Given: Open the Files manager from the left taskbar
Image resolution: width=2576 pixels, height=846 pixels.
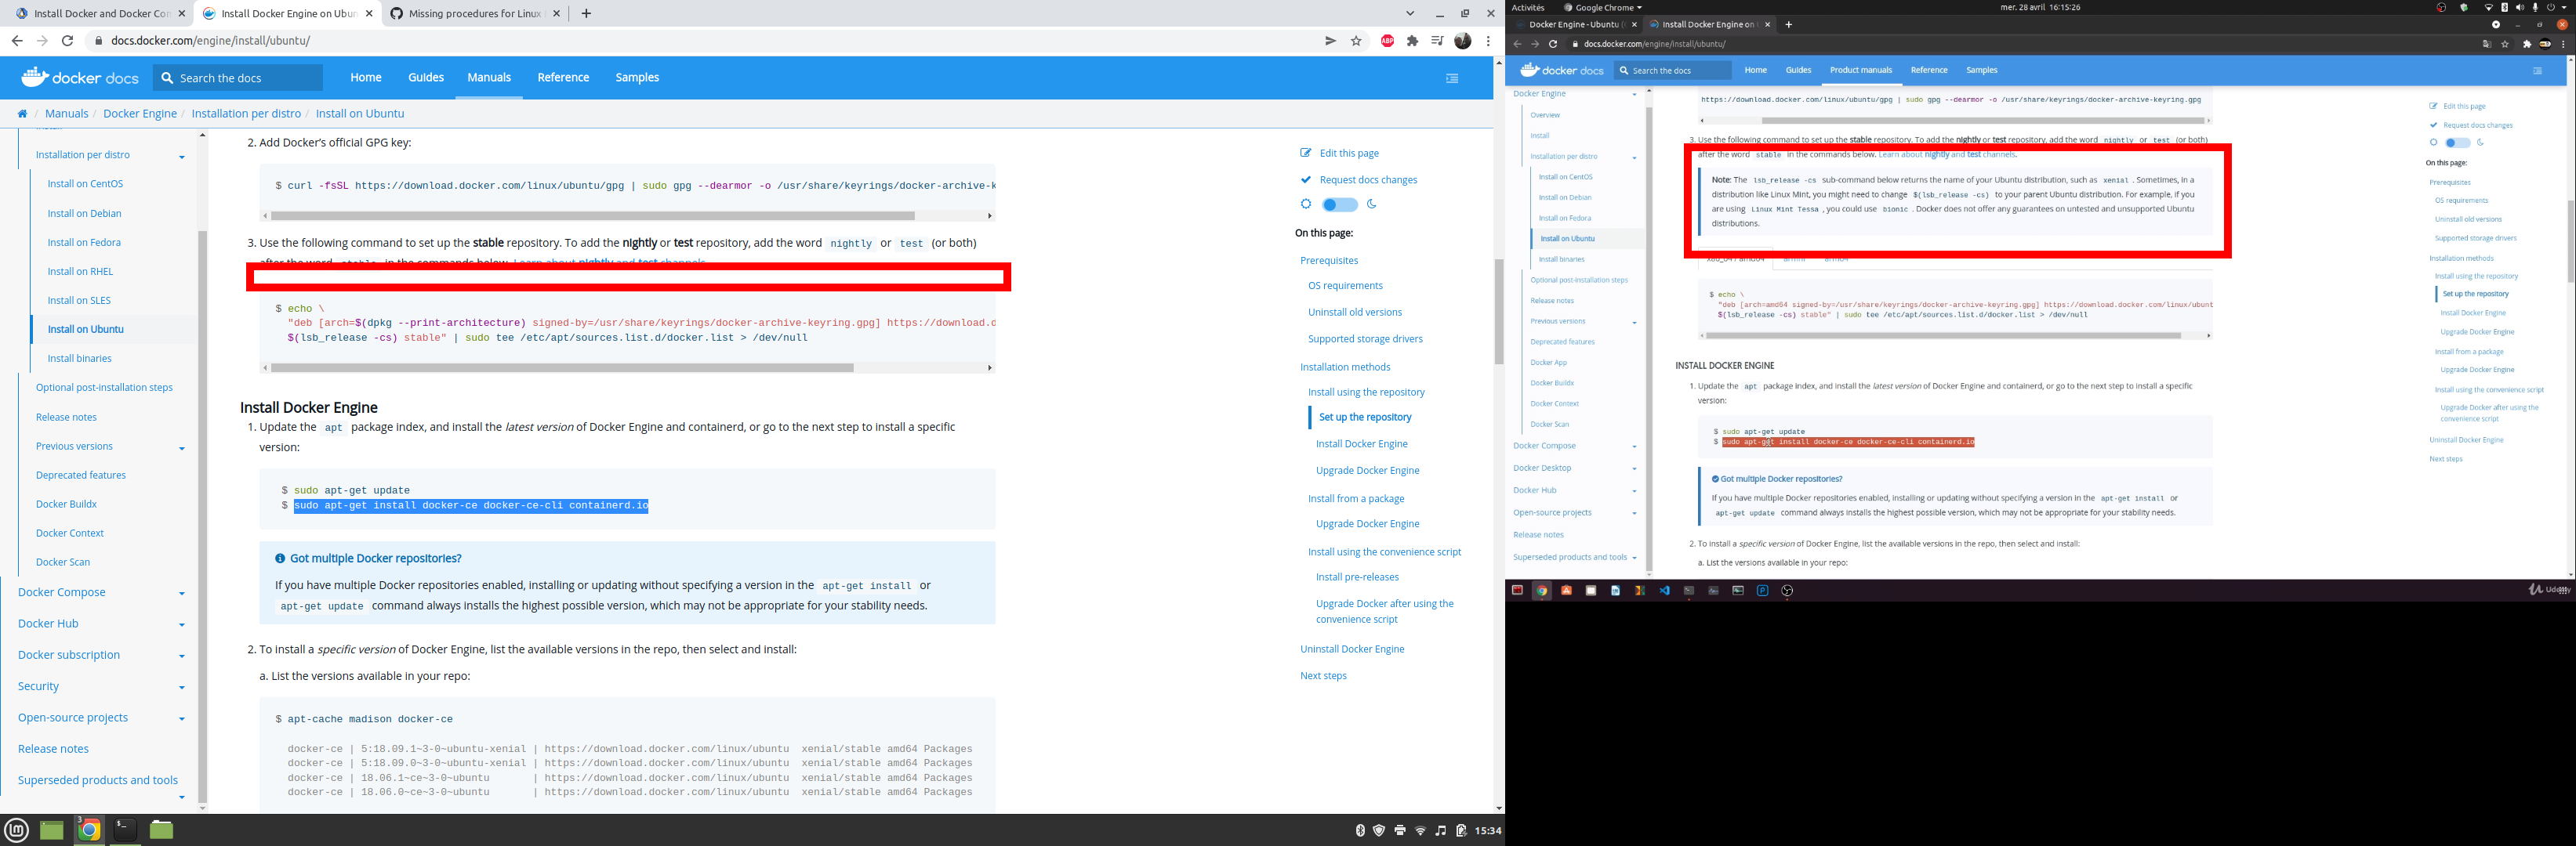Looking at the screenshot, I should coord(160,829).
